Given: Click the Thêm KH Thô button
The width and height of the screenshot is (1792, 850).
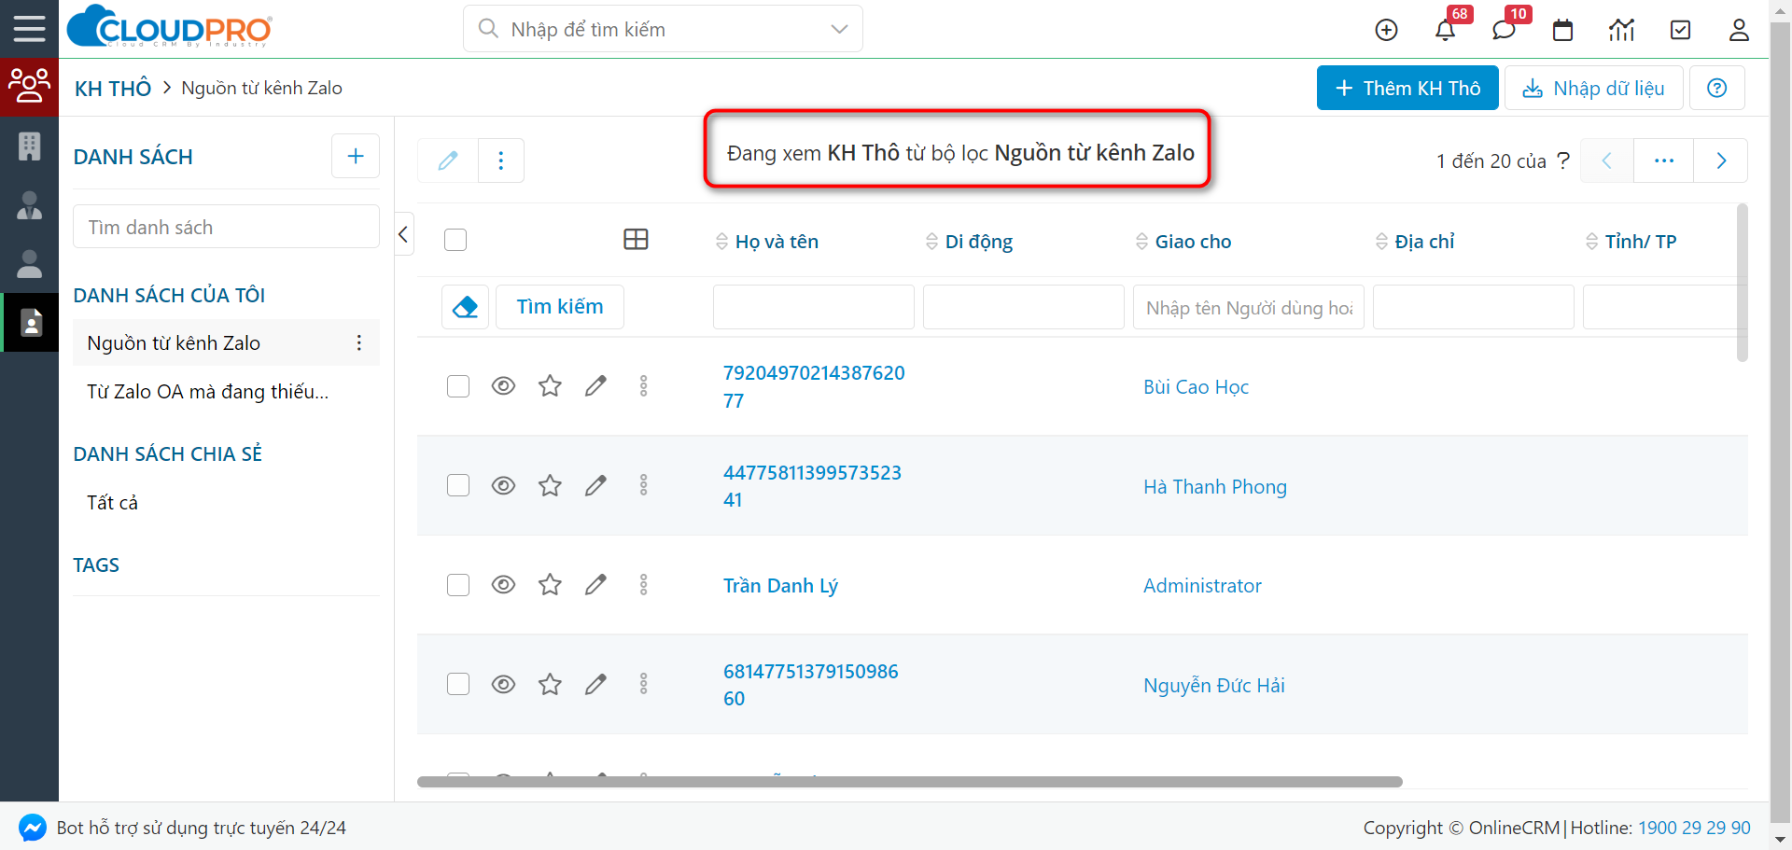Looking at the screenshot, I should 1407,88.
